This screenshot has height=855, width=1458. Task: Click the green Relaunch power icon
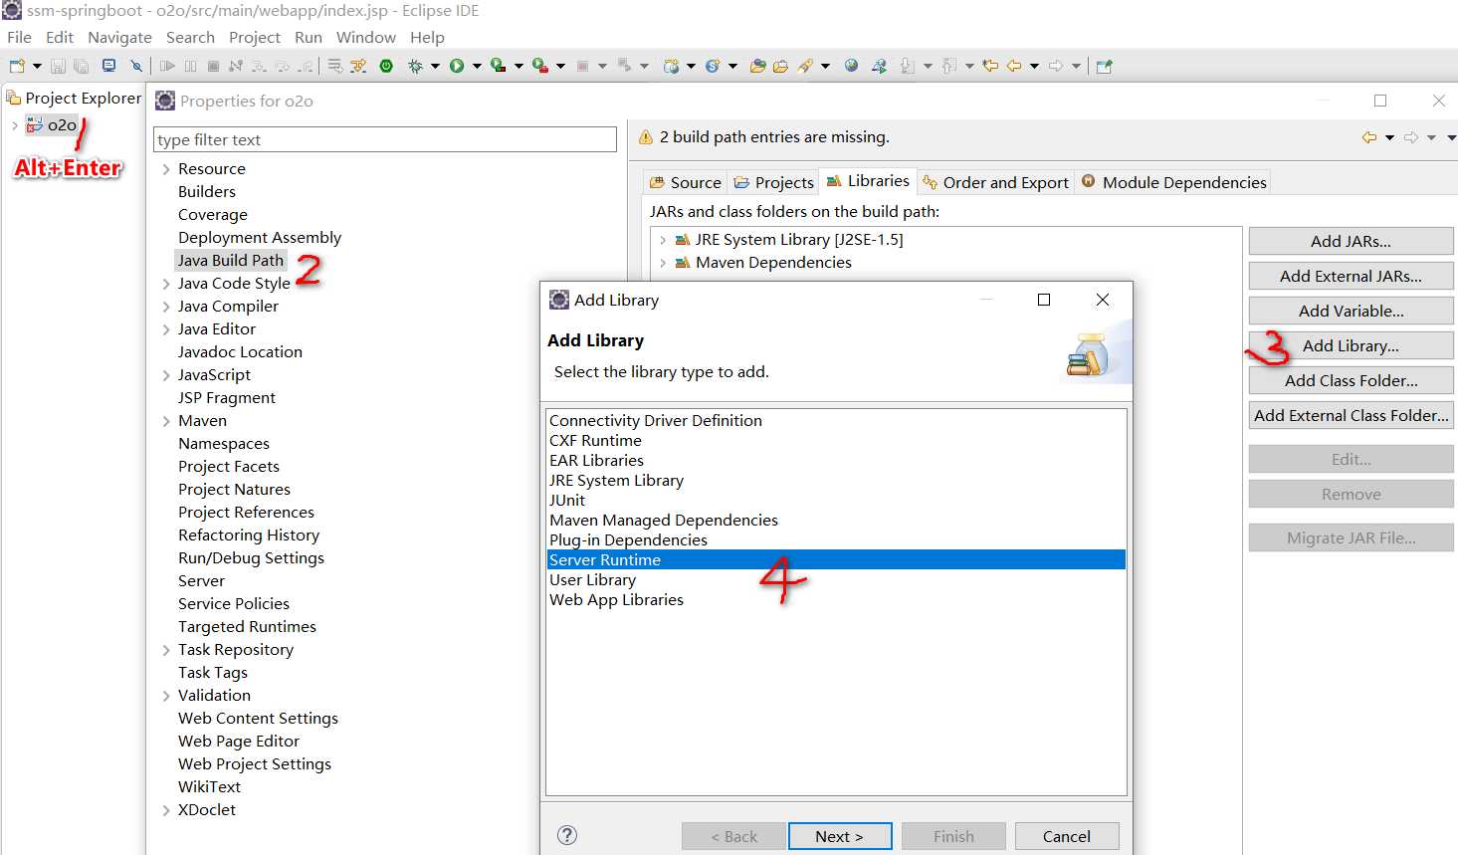point(386,66)
